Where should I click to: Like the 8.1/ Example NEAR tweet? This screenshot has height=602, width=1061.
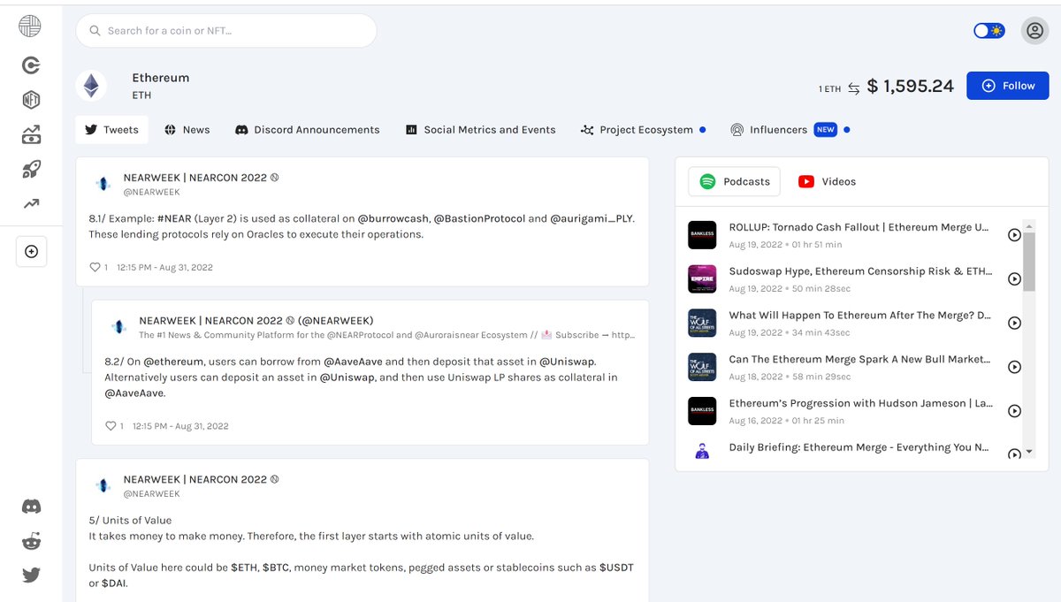coord(95,267)
